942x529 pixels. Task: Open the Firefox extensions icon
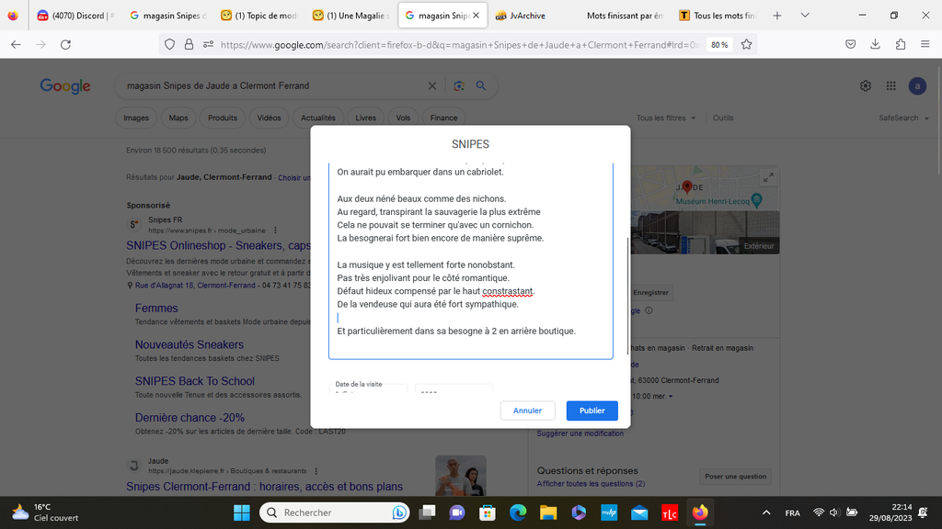[x=900, y=44]
